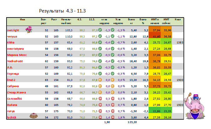Image resolution: width=211 pixels, height=129 pixels.
Task: Click the green check beside -0,5 in Марина Моос row
Action: [113, 55]
